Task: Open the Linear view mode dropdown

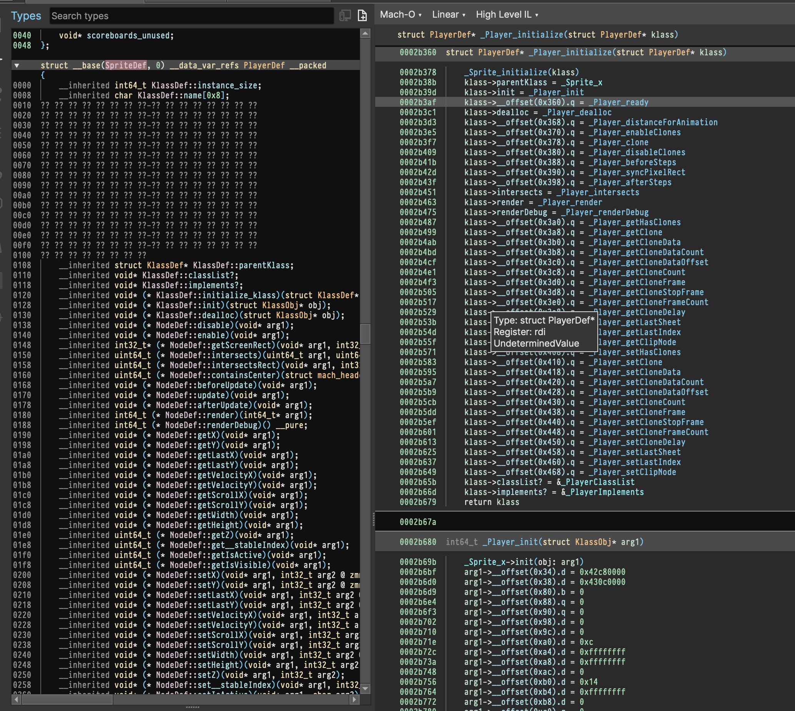Action: pos(448,14)
